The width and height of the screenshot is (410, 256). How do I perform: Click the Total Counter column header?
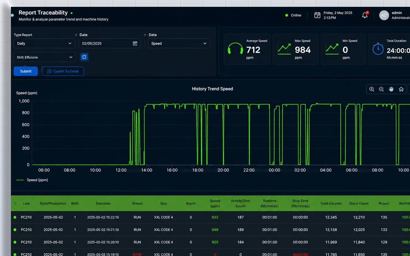(331, 203)
